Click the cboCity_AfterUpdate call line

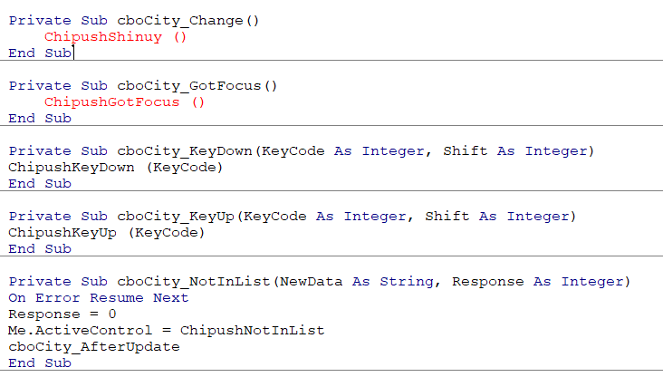coord(94,347)
